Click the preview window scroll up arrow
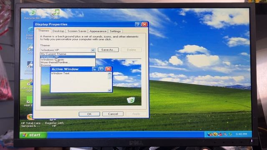 pyautogui.click(x=109, y=73)
